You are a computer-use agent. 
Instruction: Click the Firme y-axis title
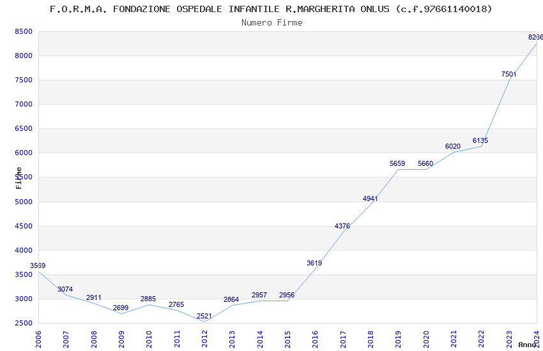click(19, 178)
